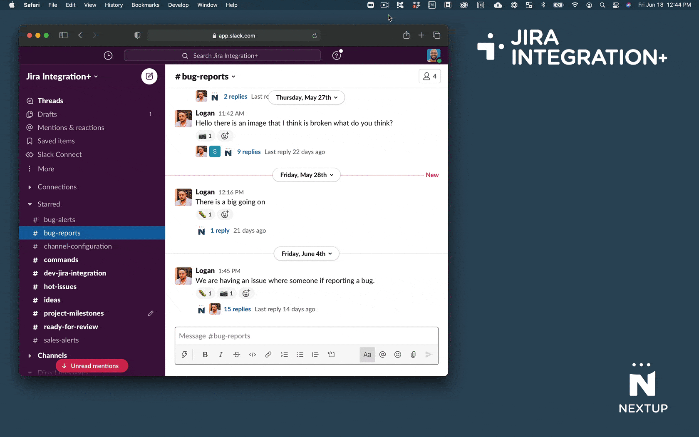Open Safari Bookmarks menu

pyautogui.click(x=145, y=5)
